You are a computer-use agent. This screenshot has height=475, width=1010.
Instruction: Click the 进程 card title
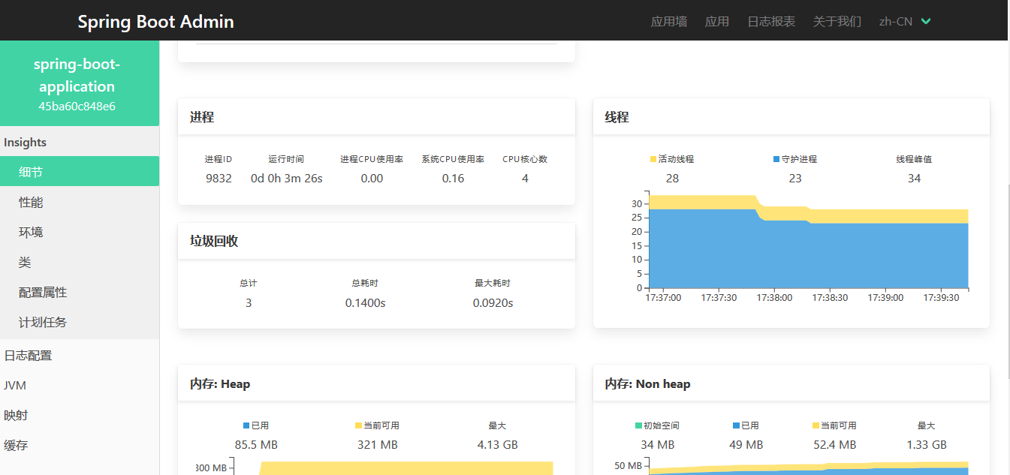(202, 117)
